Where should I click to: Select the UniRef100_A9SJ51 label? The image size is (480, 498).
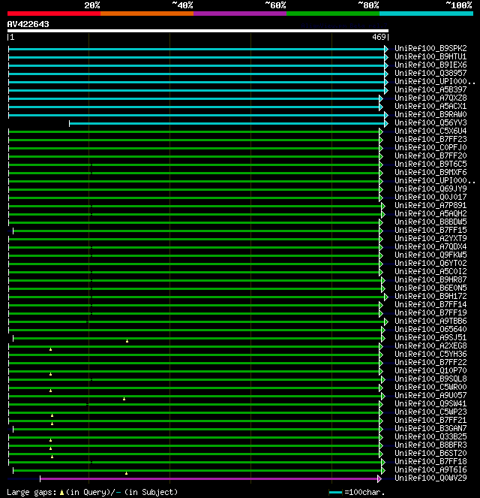click(430, 337)
